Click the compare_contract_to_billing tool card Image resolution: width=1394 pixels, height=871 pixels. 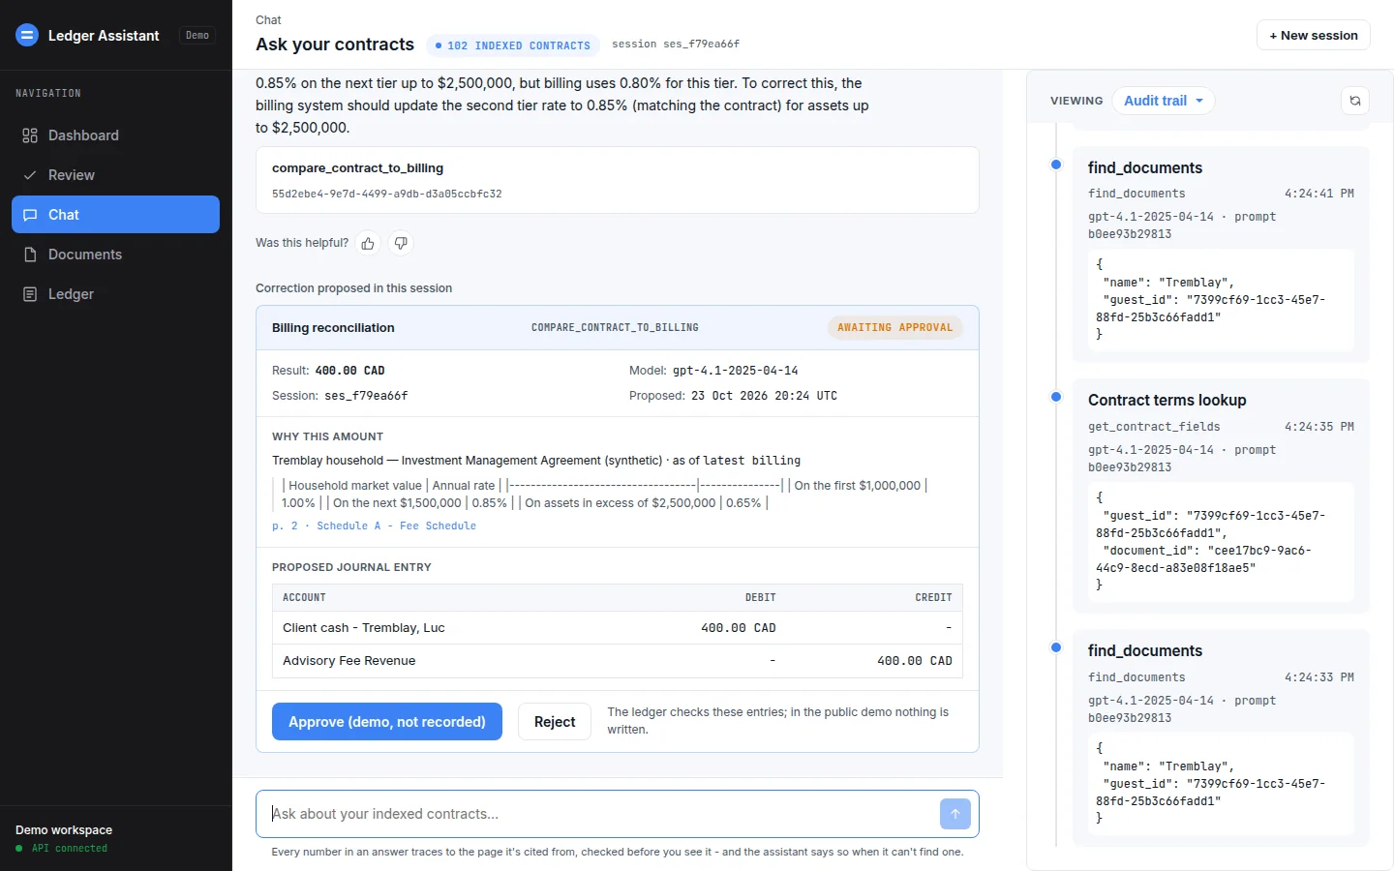618,180
